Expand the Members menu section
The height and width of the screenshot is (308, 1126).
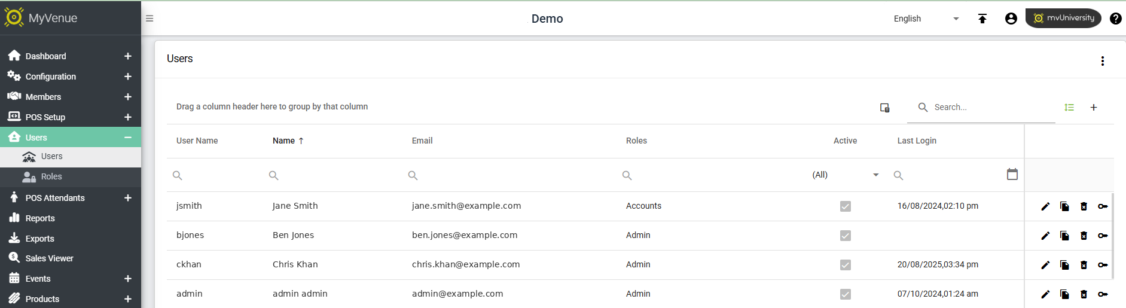(x=128, y=97)
